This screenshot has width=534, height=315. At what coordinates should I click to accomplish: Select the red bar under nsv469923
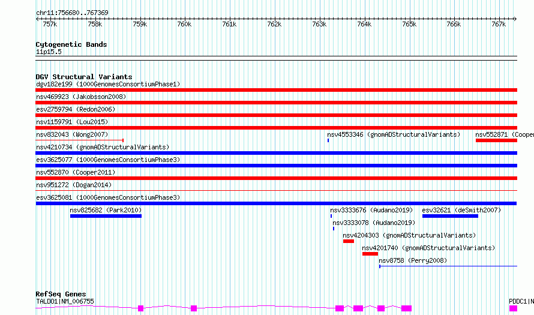[276, 103]
